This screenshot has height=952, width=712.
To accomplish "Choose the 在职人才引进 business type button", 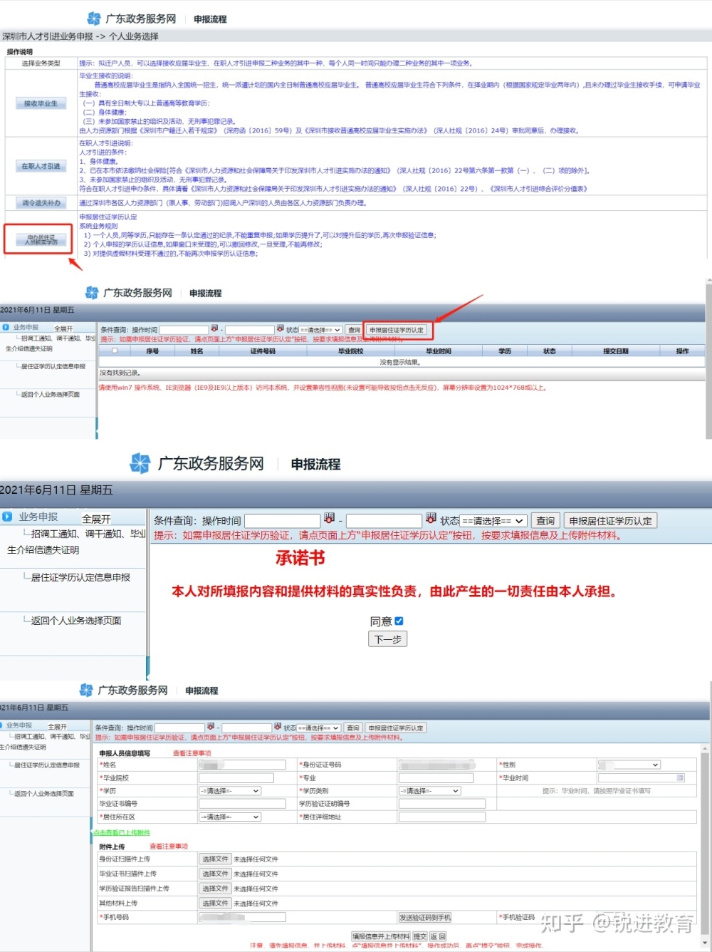I will click(41, 166).
